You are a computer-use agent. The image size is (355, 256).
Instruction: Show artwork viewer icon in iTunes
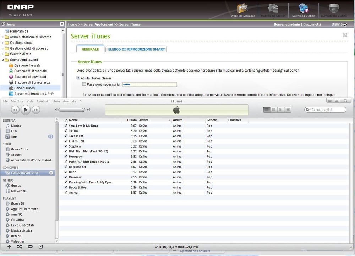click(40, 247)
